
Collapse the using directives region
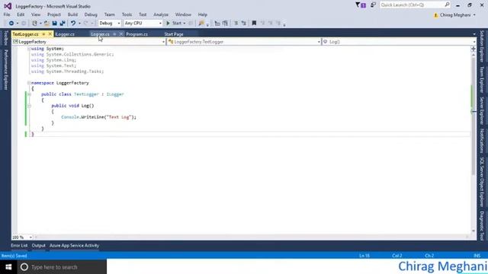point(29,49)
